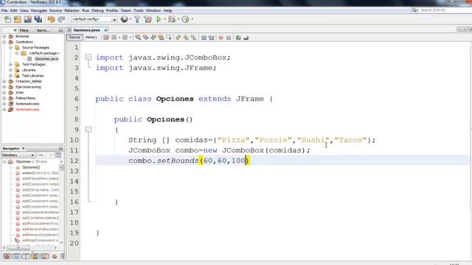Click Next Bookmark icon
Viewport: 472px width, 265px height.
(186, 38)
